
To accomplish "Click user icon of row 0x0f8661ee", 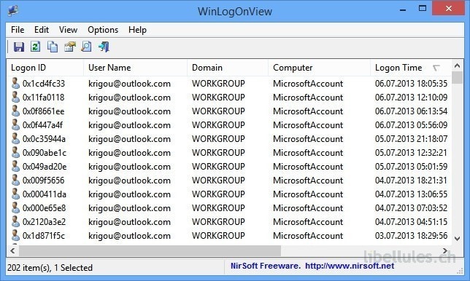I will [x=15, y=111].
